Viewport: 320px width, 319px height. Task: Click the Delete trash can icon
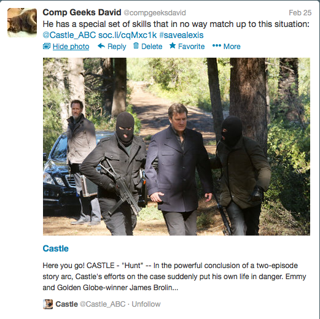136,45
